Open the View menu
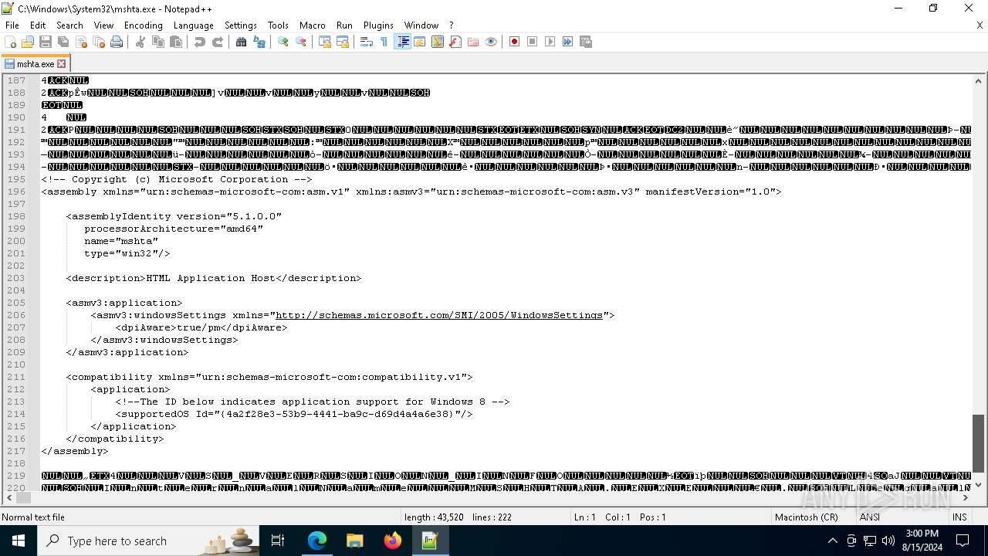Viewport: 988px width, 556px height. pos(104,25)
